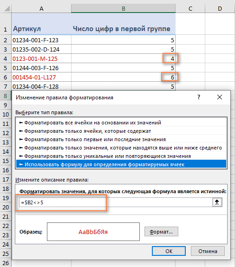Click value 5 in row 3
Viewport: 235px width, 267px height.
pos(123,49)
